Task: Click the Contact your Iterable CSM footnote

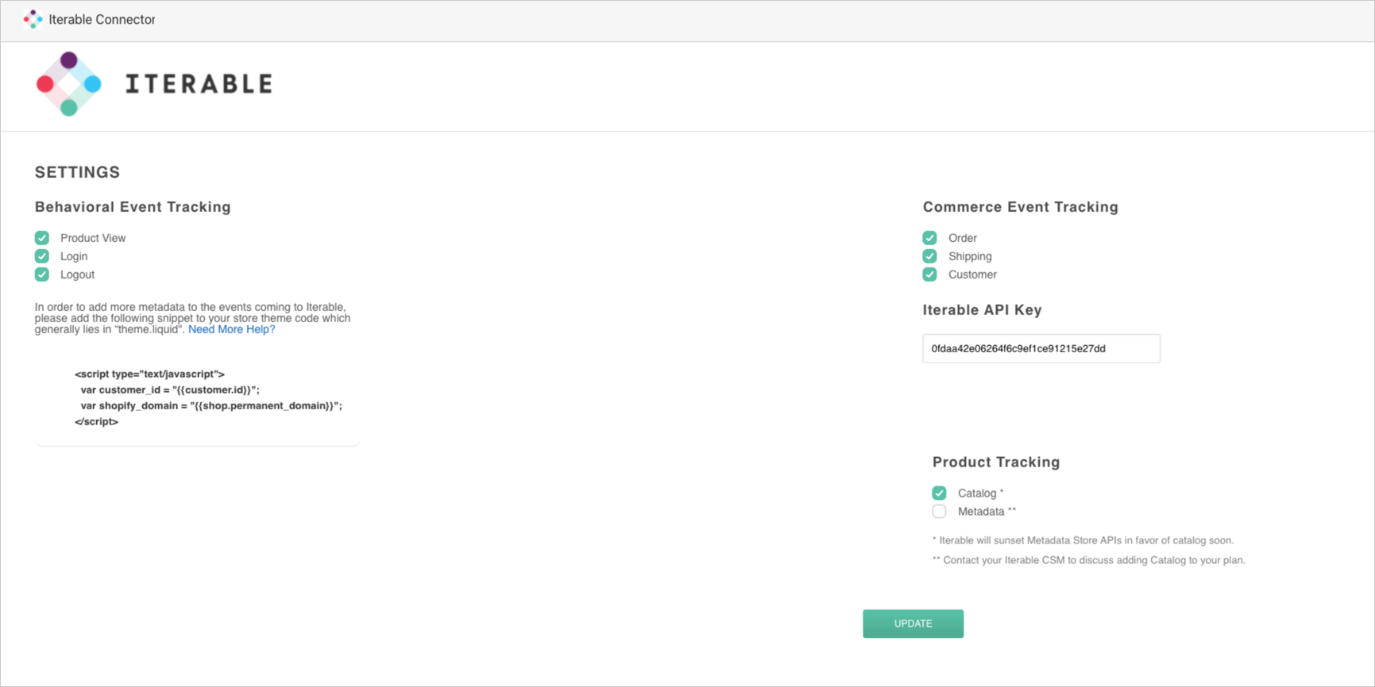Action: [1089, 560]
